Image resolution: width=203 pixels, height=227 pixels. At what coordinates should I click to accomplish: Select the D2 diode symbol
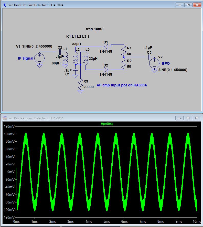pyautogui.click(x=106, y=70)
